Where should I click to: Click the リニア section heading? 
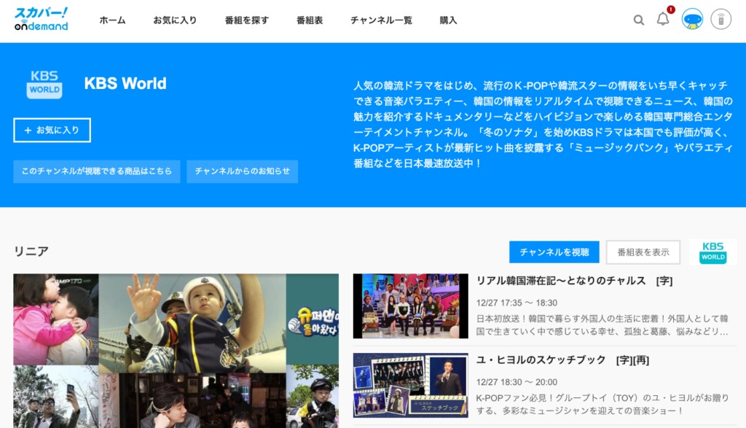[x=31, y=251]
